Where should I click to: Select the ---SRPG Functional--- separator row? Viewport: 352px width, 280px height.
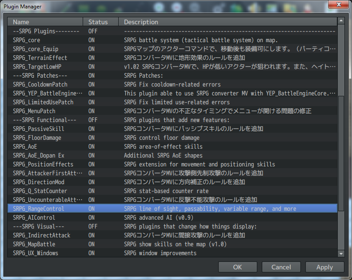coord(172,120)
